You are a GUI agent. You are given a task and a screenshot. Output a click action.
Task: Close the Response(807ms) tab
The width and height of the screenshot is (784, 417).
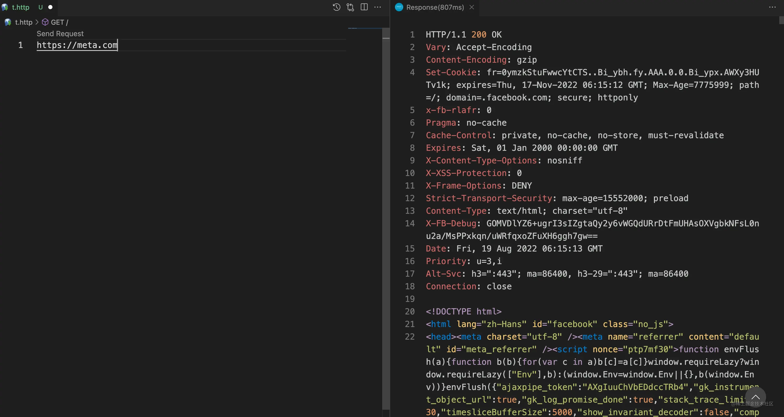[x=472, y=7]
